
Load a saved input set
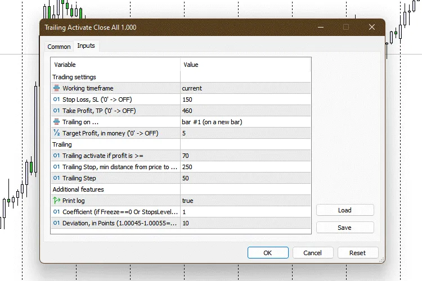345,210
